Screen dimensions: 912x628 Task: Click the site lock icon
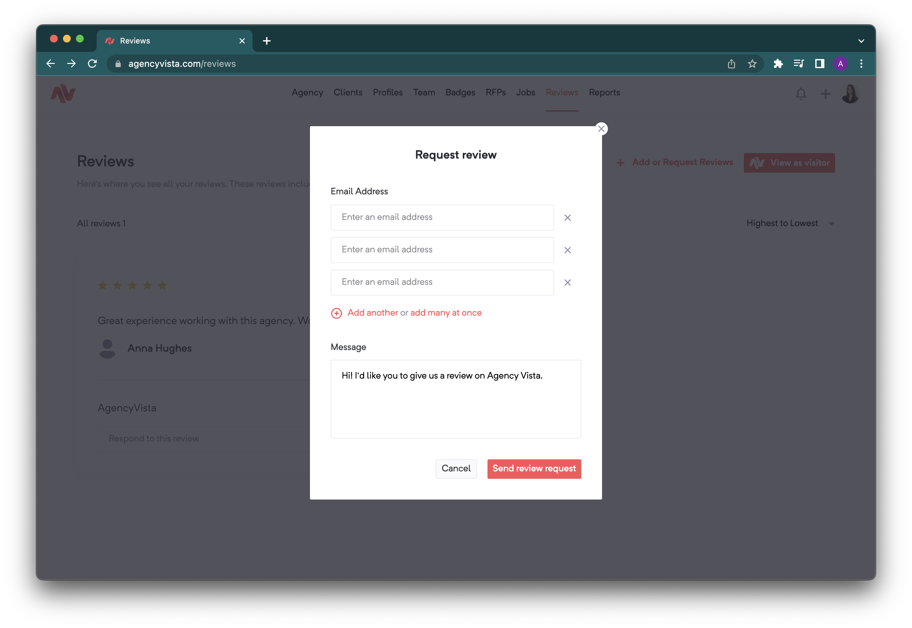(118, 64)
